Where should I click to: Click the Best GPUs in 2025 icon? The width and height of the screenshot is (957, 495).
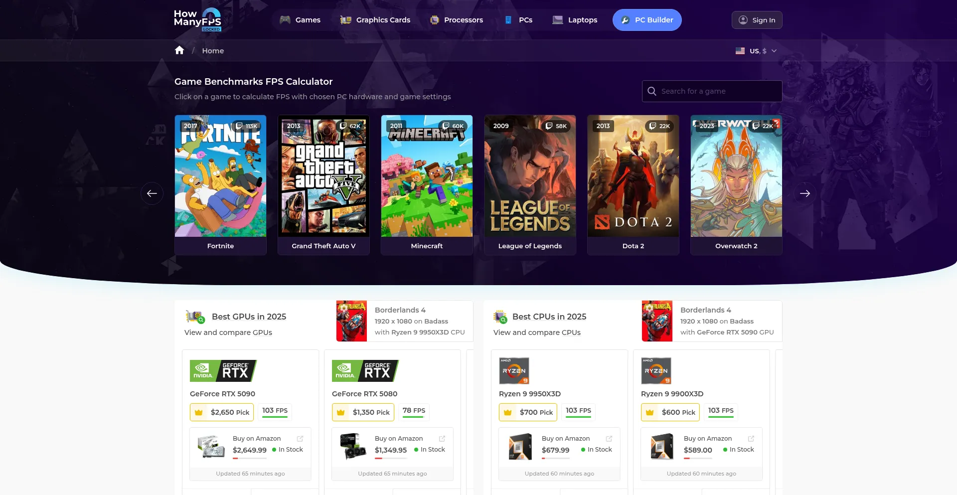click(x=195, y=317)
